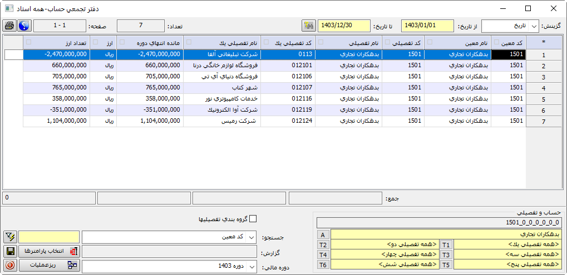Open help via the blue question mark icon

pyautogui.click(x=24, y=26)
